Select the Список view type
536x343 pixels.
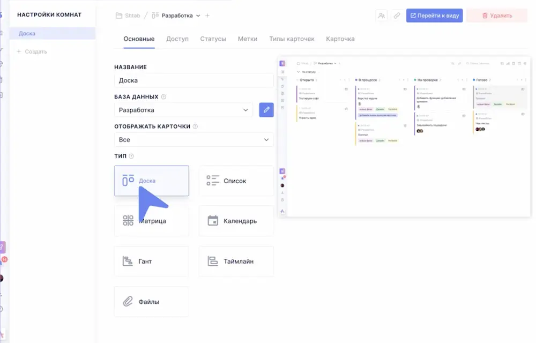point(236,181)
